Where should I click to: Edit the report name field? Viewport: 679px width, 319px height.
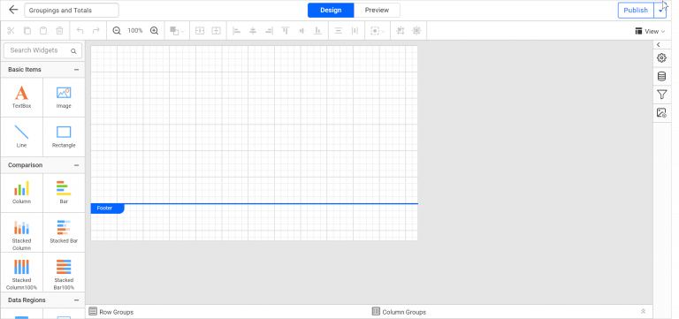coord(72,10)
